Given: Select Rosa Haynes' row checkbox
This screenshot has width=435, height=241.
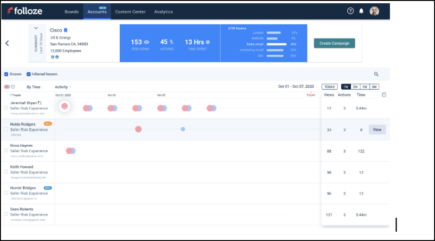Looking at the screenshot, I should [x=6, y=150].
